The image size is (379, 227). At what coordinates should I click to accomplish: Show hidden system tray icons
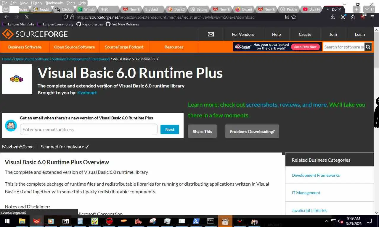click(327, 221)
